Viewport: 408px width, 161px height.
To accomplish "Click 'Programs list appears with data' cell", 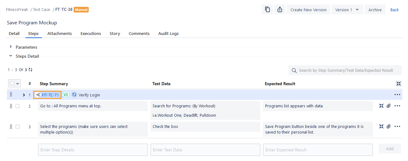I will point(318,106).
